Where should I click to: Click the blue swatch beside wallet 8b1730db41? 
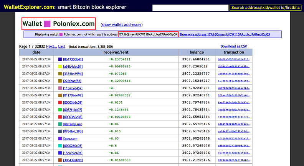pos(60,59)
